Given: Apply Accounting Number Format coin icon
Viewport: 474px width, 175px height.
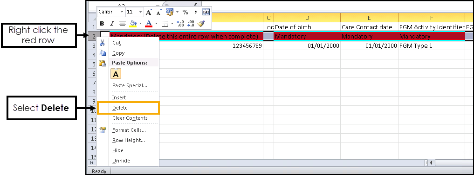Looking at the screenshot, I should pyautogui.click(x=170, y=12).
